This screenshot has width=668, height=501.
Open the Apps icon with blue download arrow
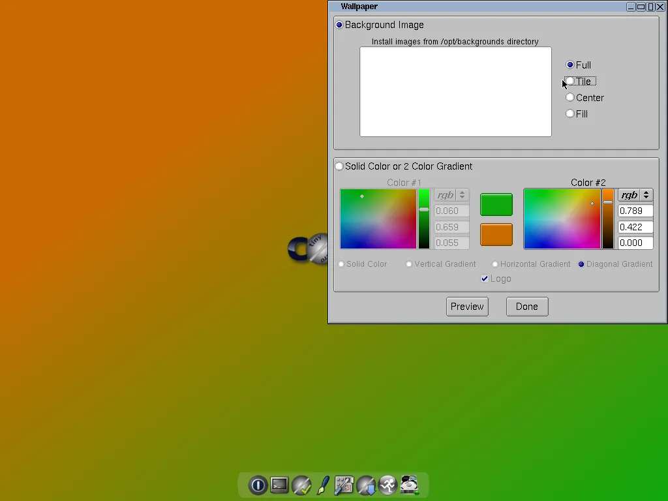(x=366, y=485)
